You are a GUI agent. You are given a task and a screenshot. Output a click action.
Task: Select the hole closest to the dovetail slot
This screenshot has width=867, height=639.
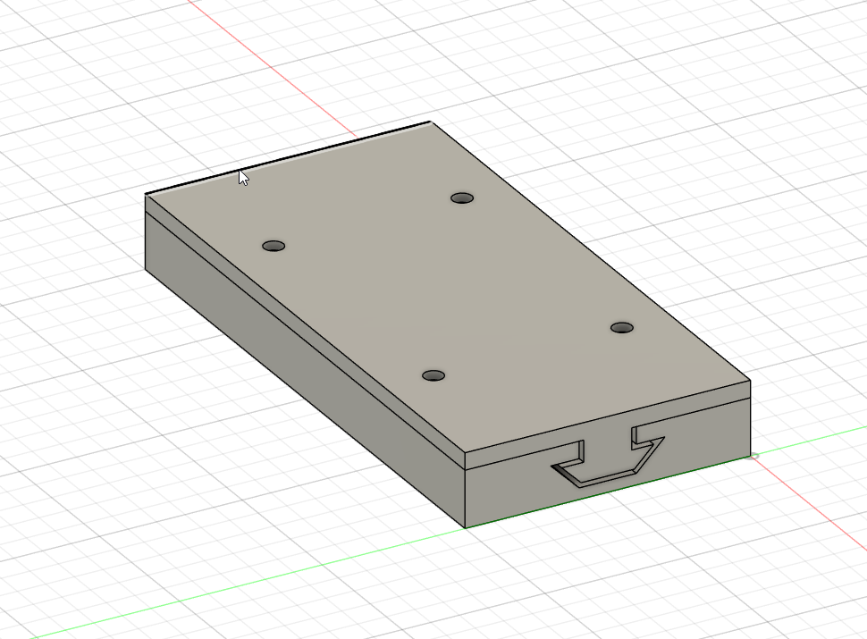pos(433,376)
